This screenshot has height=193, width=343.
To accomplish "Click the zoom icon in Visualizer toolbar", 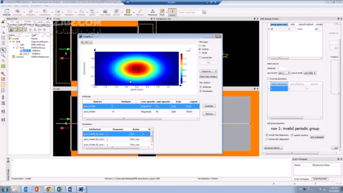I will 82,43.
